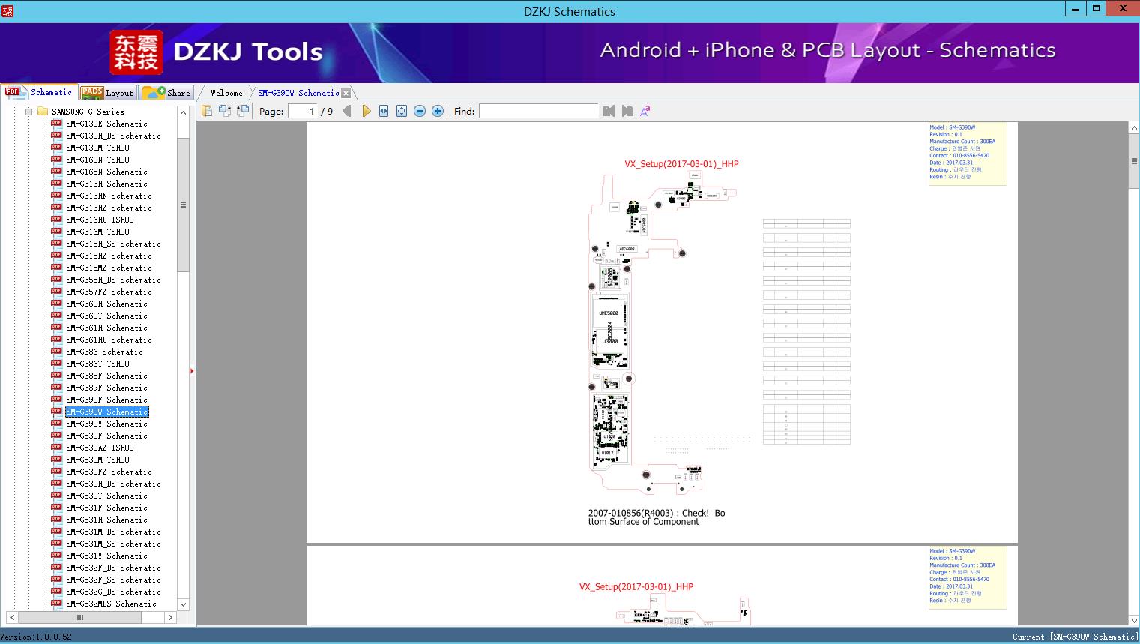This screenshot has height=644, width=1140.
Task: Open SM-G386 Schematic
Action: (104, 352)
